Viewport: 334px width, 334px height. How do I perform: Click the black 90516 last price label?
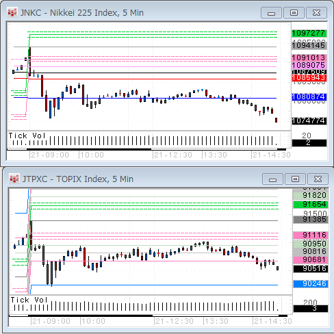(x=311, y=269)
